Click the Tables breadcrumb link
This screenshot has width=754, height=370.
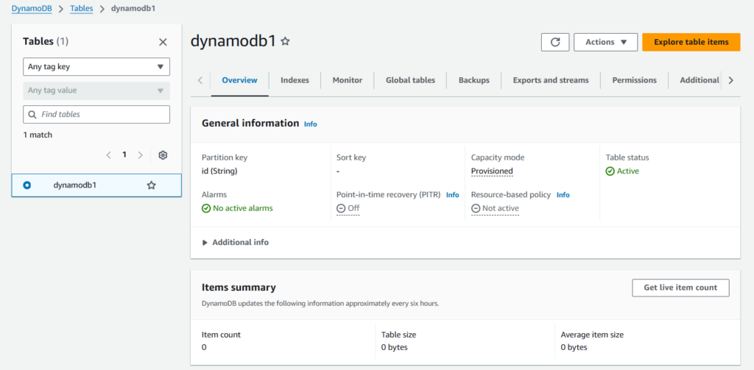(x=81, y=8)
